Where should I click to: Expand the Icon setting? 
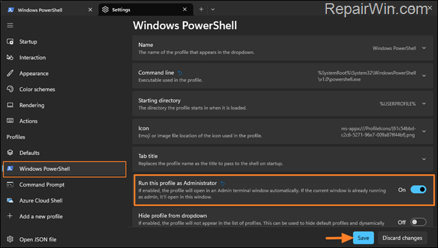(424, 131)
